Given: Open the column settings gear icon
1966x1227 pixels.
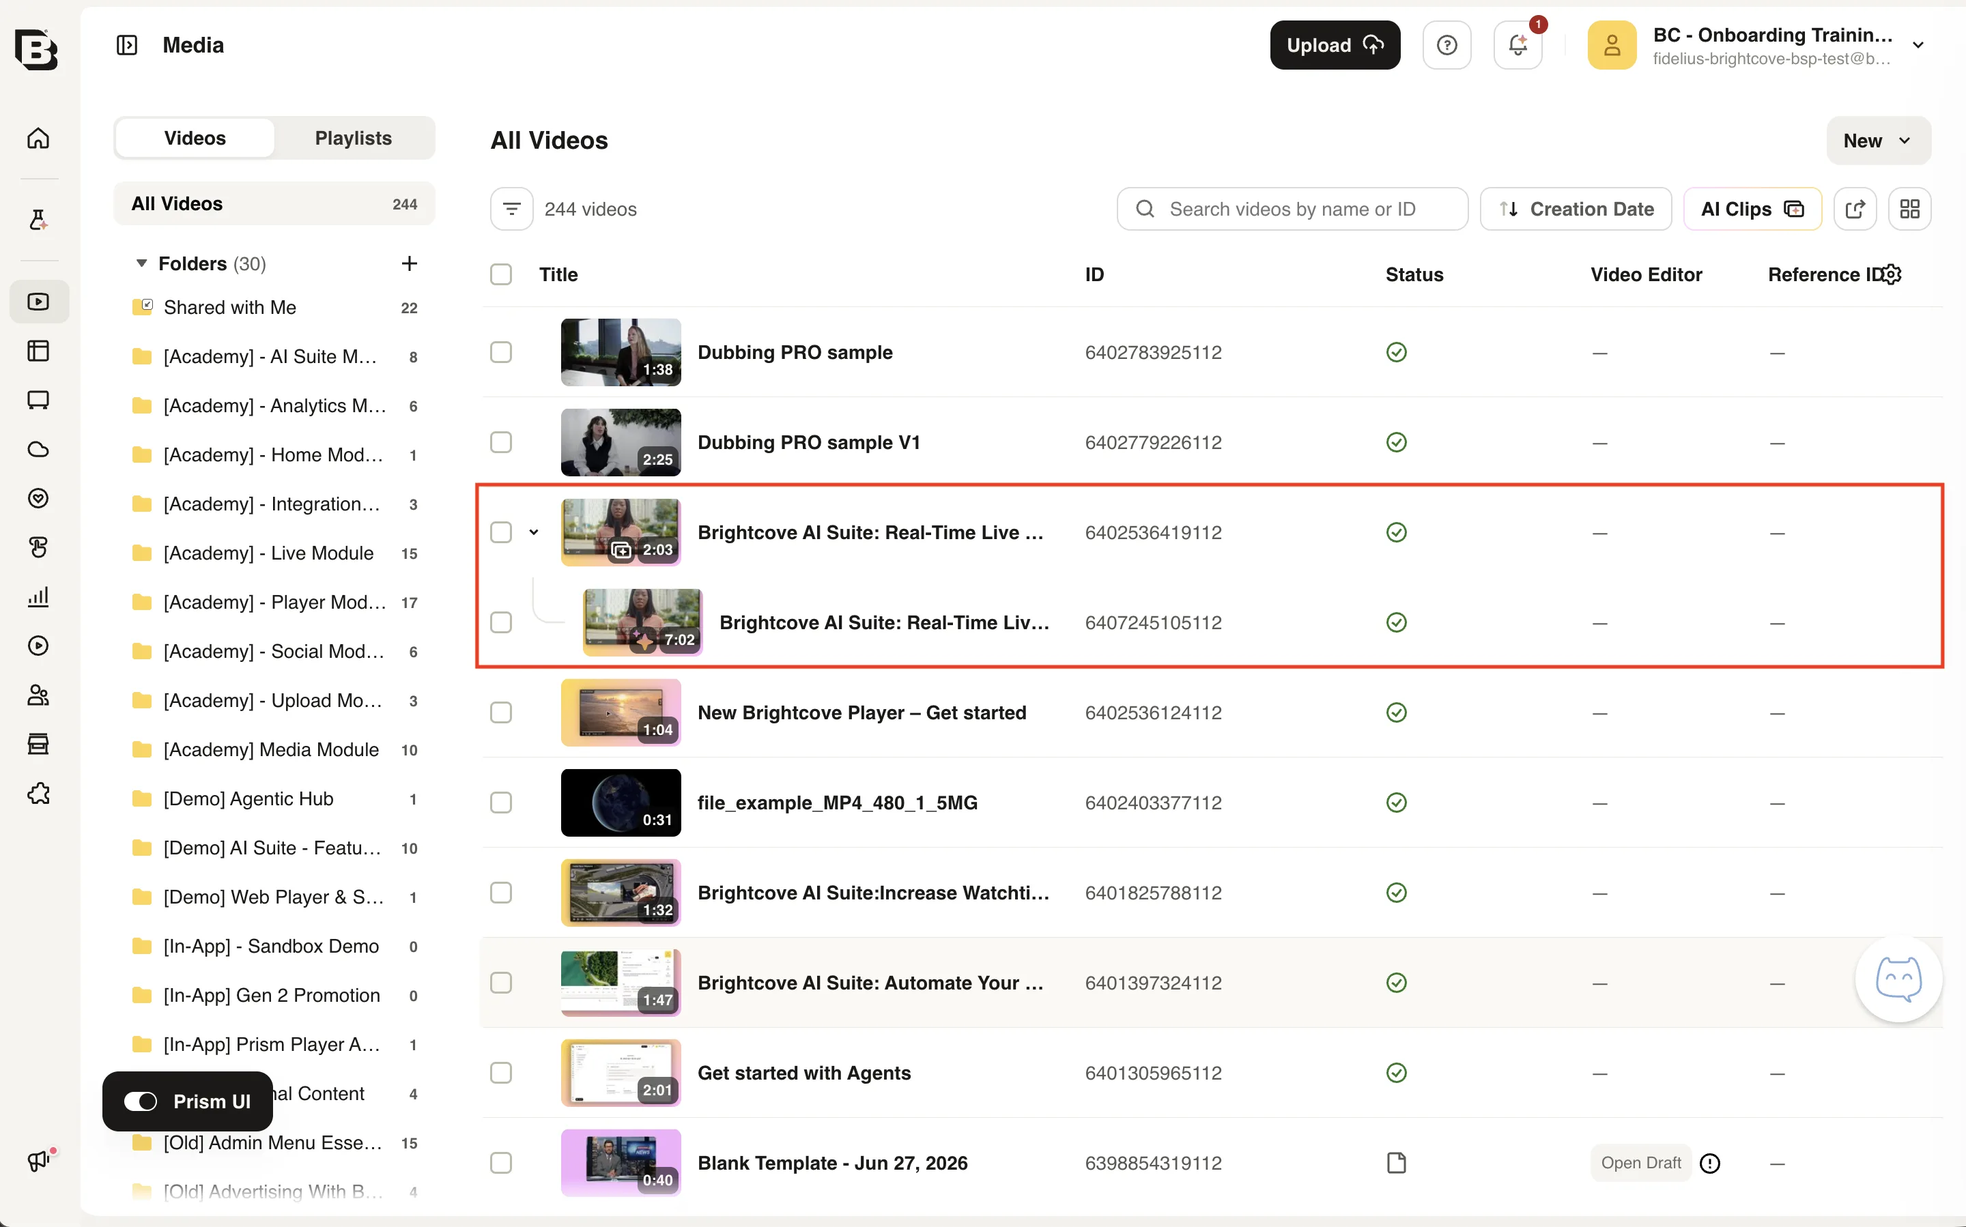Looking at the screenshot, I should (x=1892, y=274).
